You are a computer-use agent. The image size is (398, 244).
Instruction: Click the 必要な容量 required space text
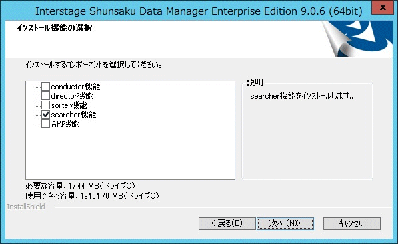tap(80, 186)
